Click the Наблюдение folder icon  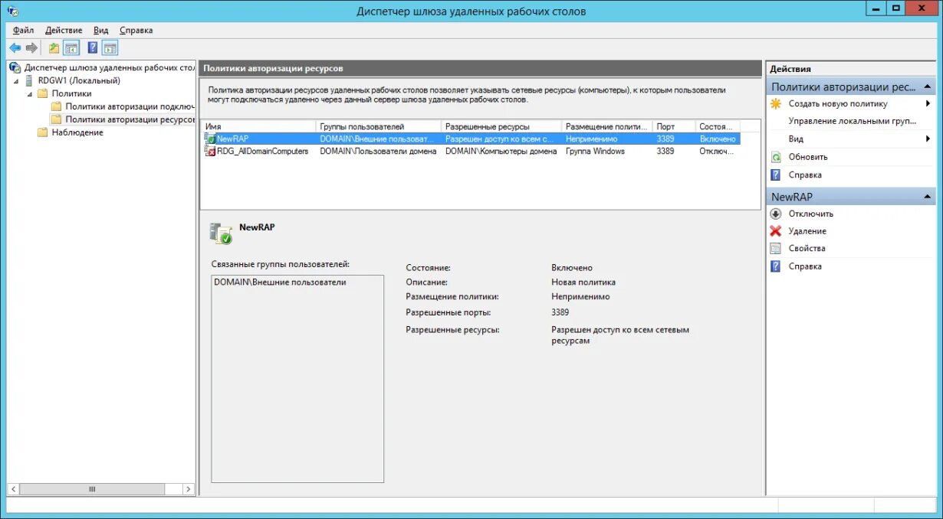click(x=42, y=132)
